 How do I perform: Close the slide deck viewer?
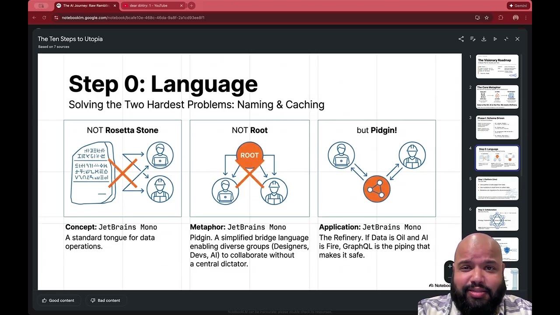(518, 39)
